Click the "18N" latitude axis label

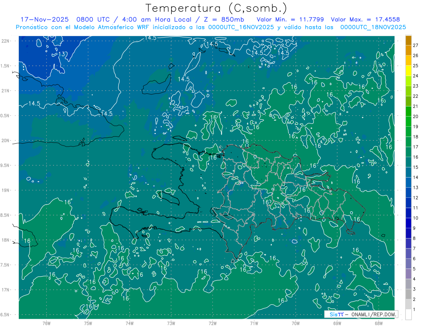click(6, 240)
